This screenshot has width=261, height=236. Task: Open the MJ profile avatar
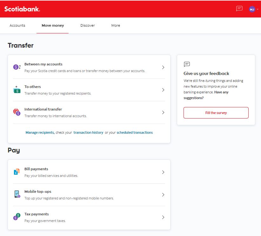(252, 9)
